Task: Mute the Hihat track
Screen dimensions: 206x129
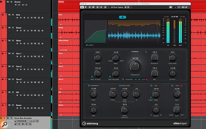Action: pos(9,40)
